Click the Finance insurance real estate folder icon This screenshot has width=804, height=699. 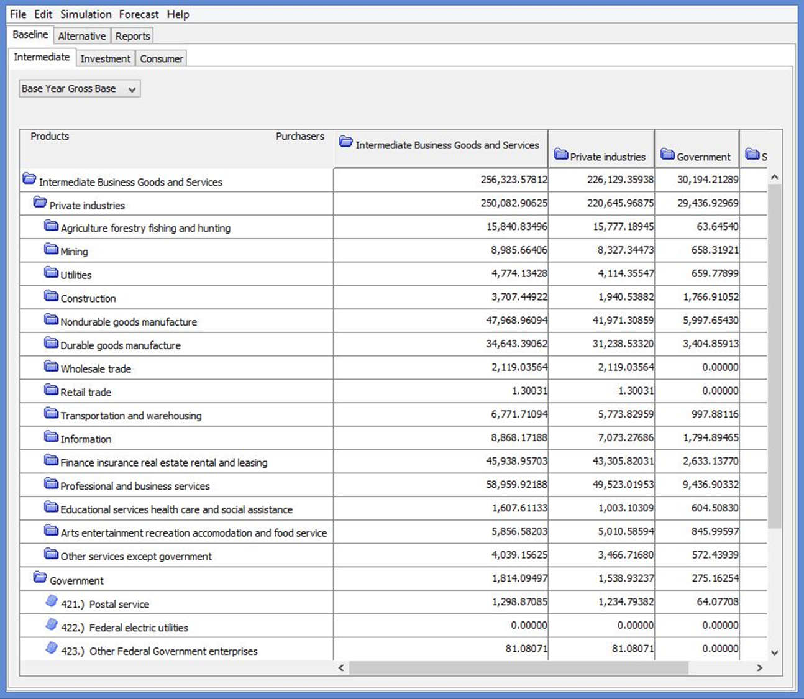pos(51,460)
